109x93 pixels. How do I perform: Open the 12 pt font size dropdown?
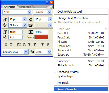pyautogui.click(x=25, y=19)
